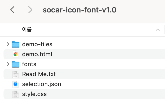The width and height of the screenshot is (165, 102).
Task: Click the Chrome icon beside demo.html
Action: click(x=16, y=54)
